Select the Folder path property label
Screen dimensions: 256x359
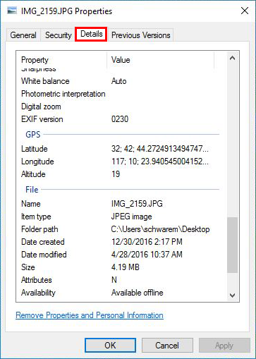[x=39, y=229]
